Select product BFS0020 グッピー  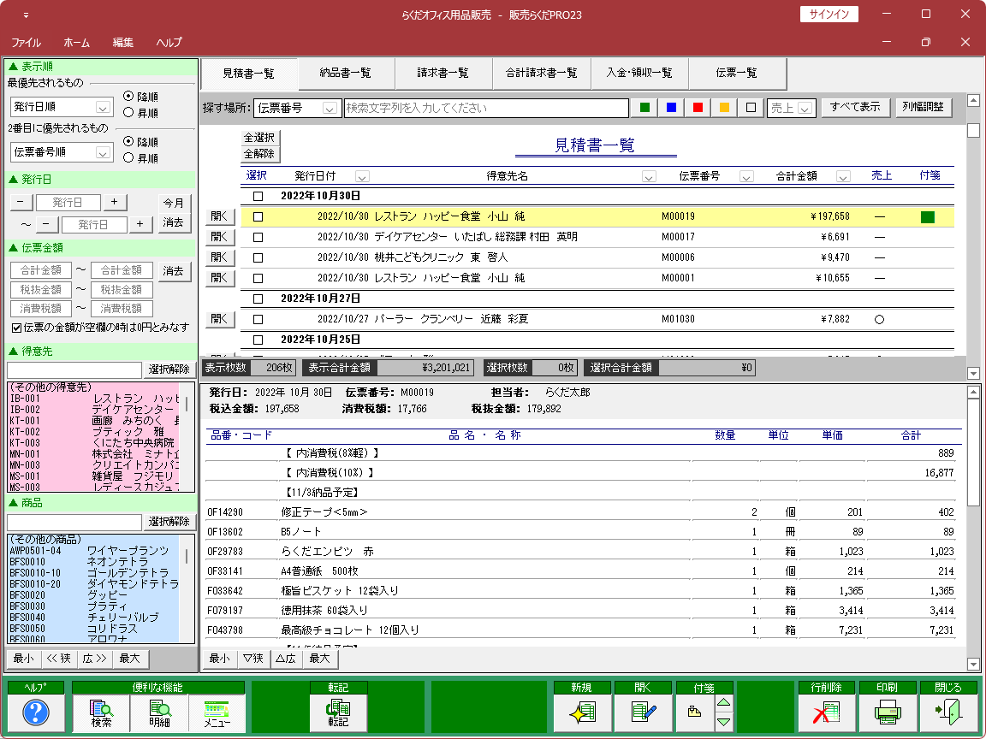(x=93, y=595)
